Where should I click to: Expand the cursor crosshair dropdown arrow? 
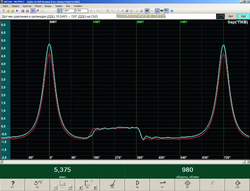(x=94, y=11)
